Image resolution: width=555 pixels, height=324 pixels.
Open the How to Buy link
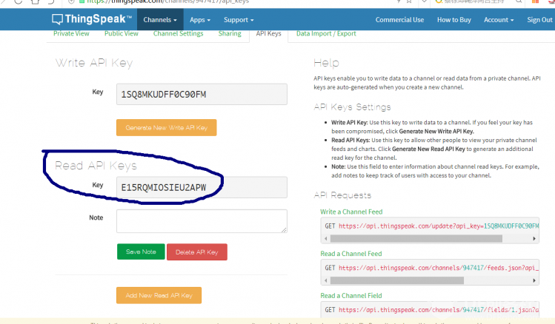(453, 20)
